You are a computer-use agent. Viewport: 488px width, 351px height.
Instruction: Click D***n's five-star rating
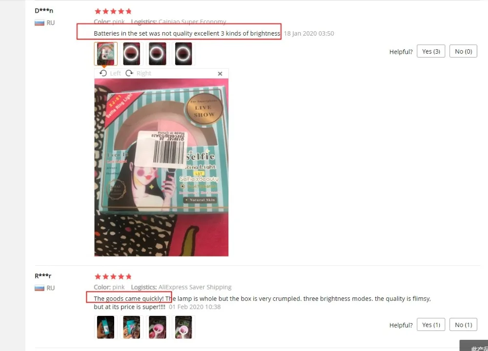113,12
